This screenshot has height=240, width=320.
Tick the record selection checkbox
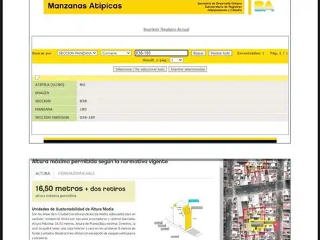[x=37, y=77]
